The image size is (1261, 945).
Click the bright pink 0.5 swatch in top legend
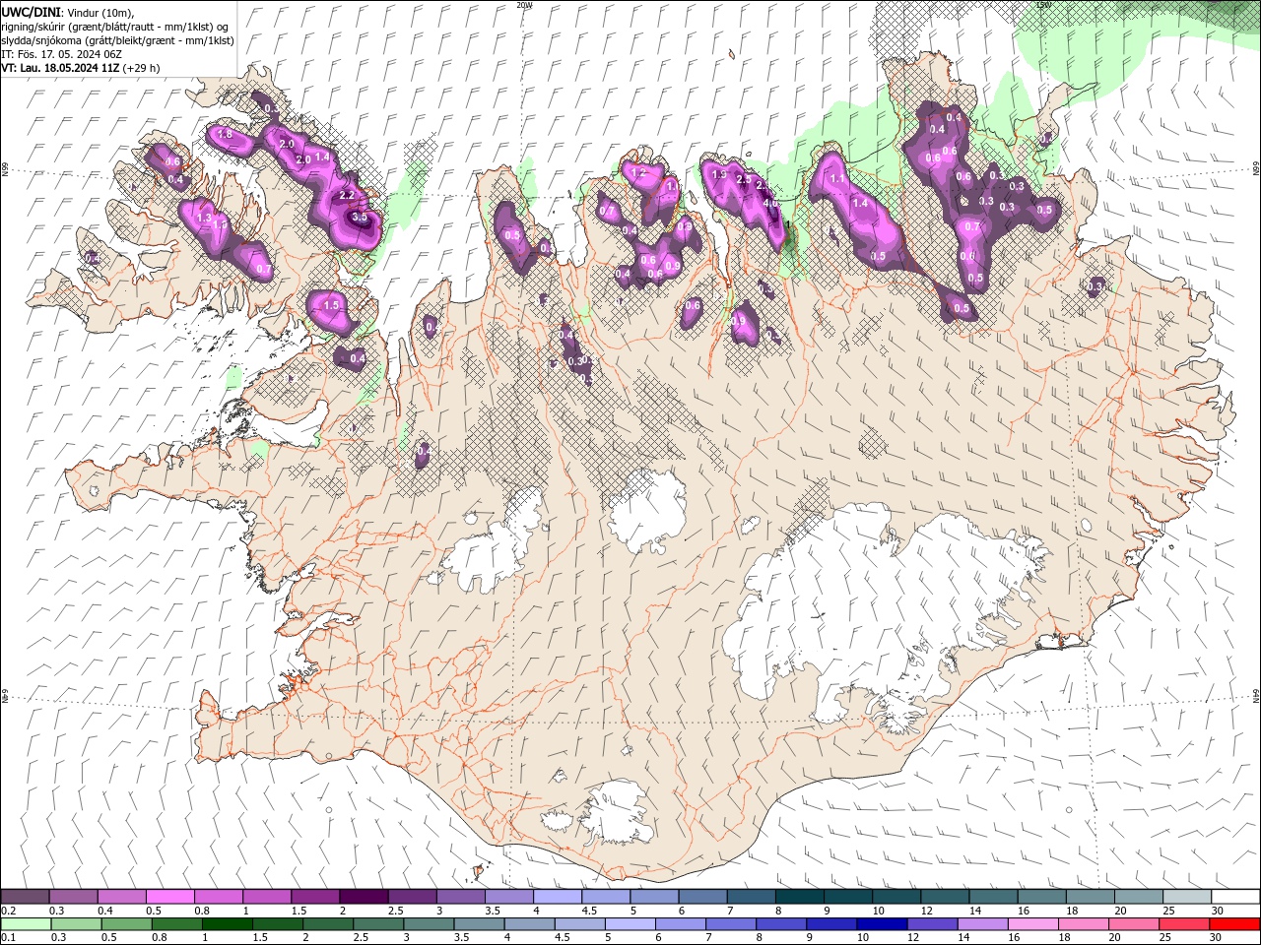click(x=169, y=897)
